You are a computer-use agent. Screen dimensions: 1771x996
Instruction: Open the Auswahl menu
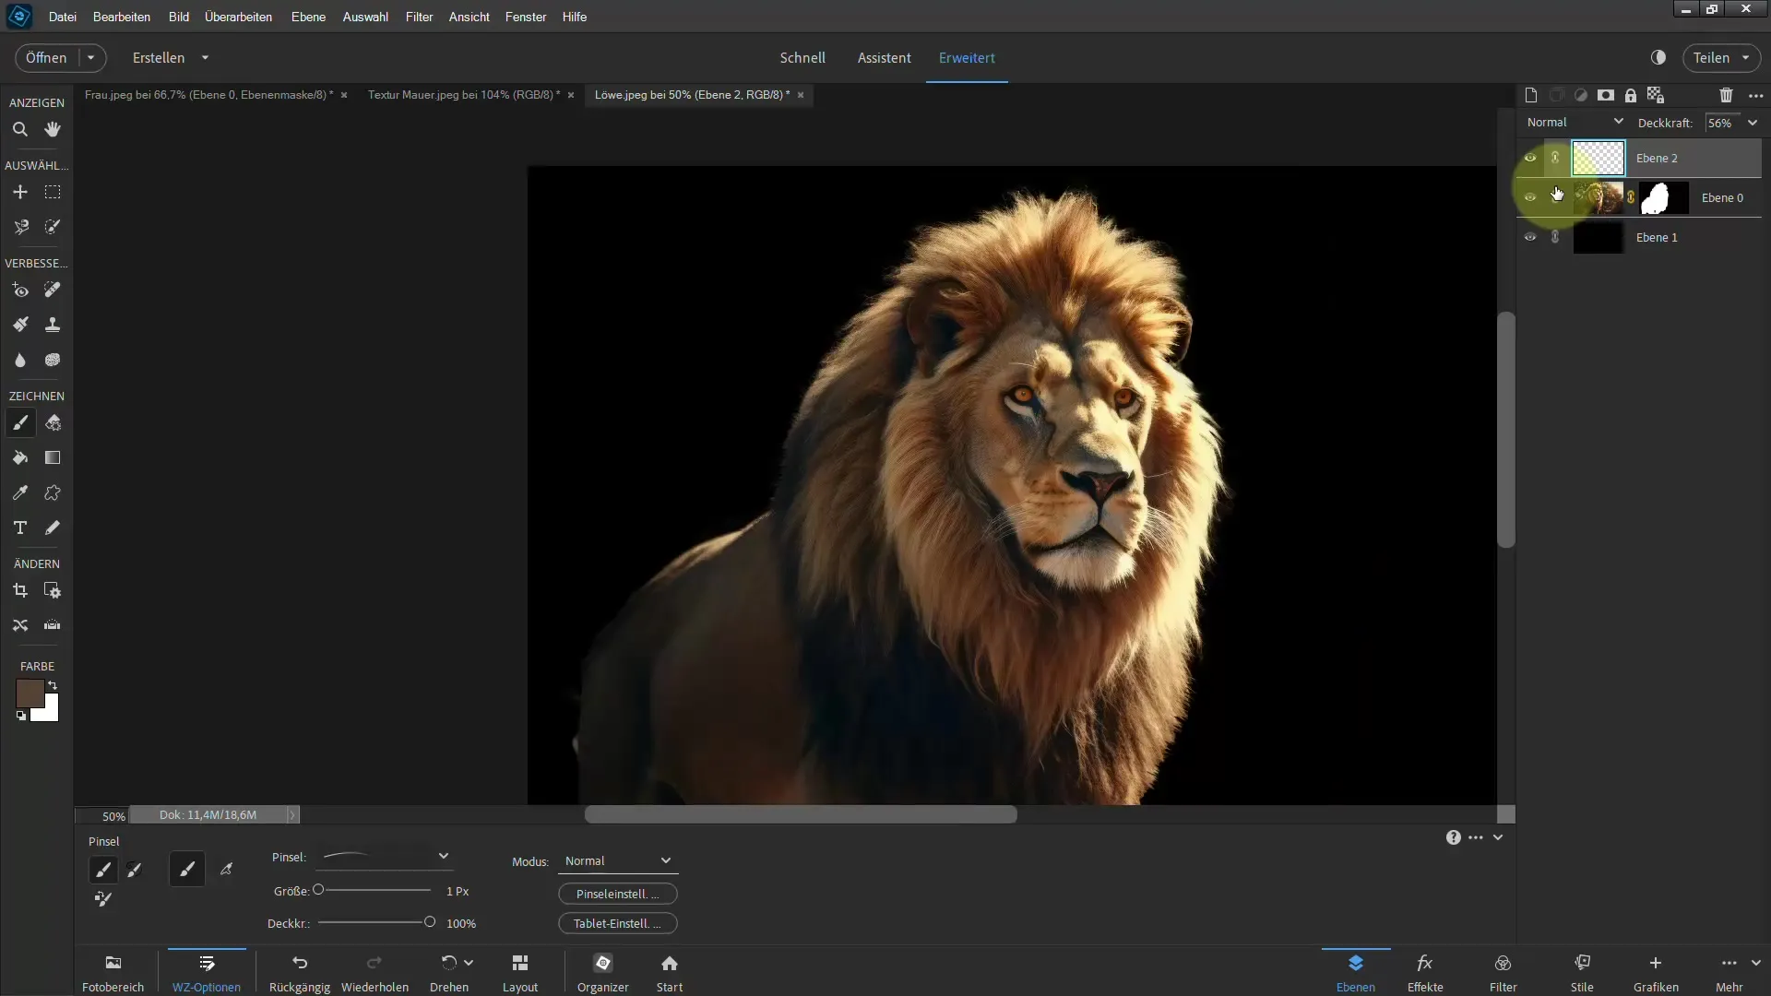(365, 17)
